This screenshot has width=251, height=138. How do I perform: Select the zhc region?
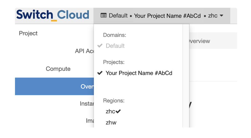(x=111, y=111)
